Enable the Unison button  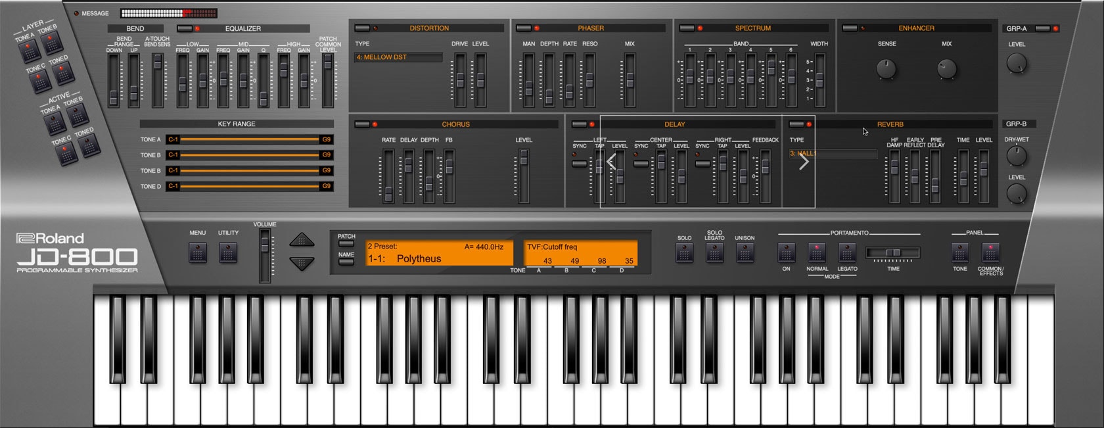[x=745, y=252]
